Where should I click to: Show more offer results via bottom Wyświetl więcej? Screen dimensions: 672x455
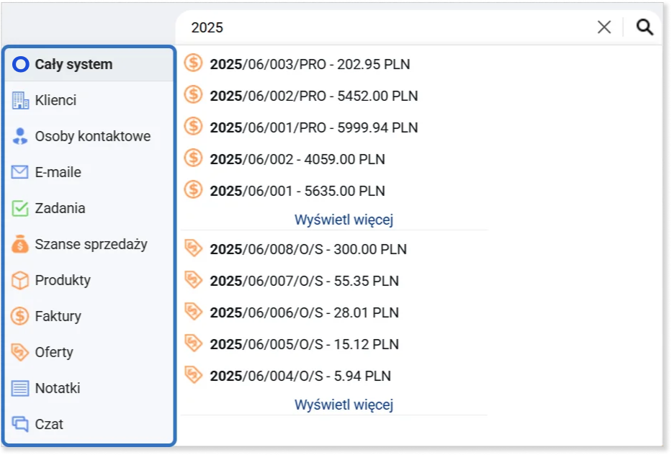pyautogui.click(x=344, y=405)
